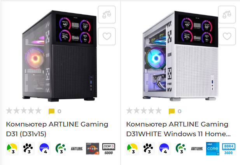The width and height of the screenshot is (240, 165).
Task: Click blue Sense 4 badge under D31WHITE
Action: click(x=165, y=148)
